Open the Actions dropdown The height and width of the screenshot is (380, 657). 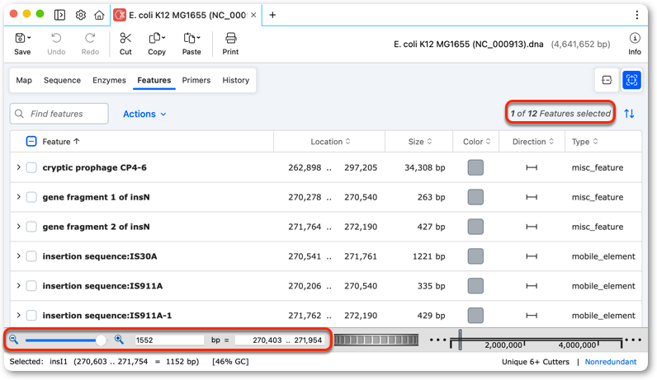click(x=144, y=114)
